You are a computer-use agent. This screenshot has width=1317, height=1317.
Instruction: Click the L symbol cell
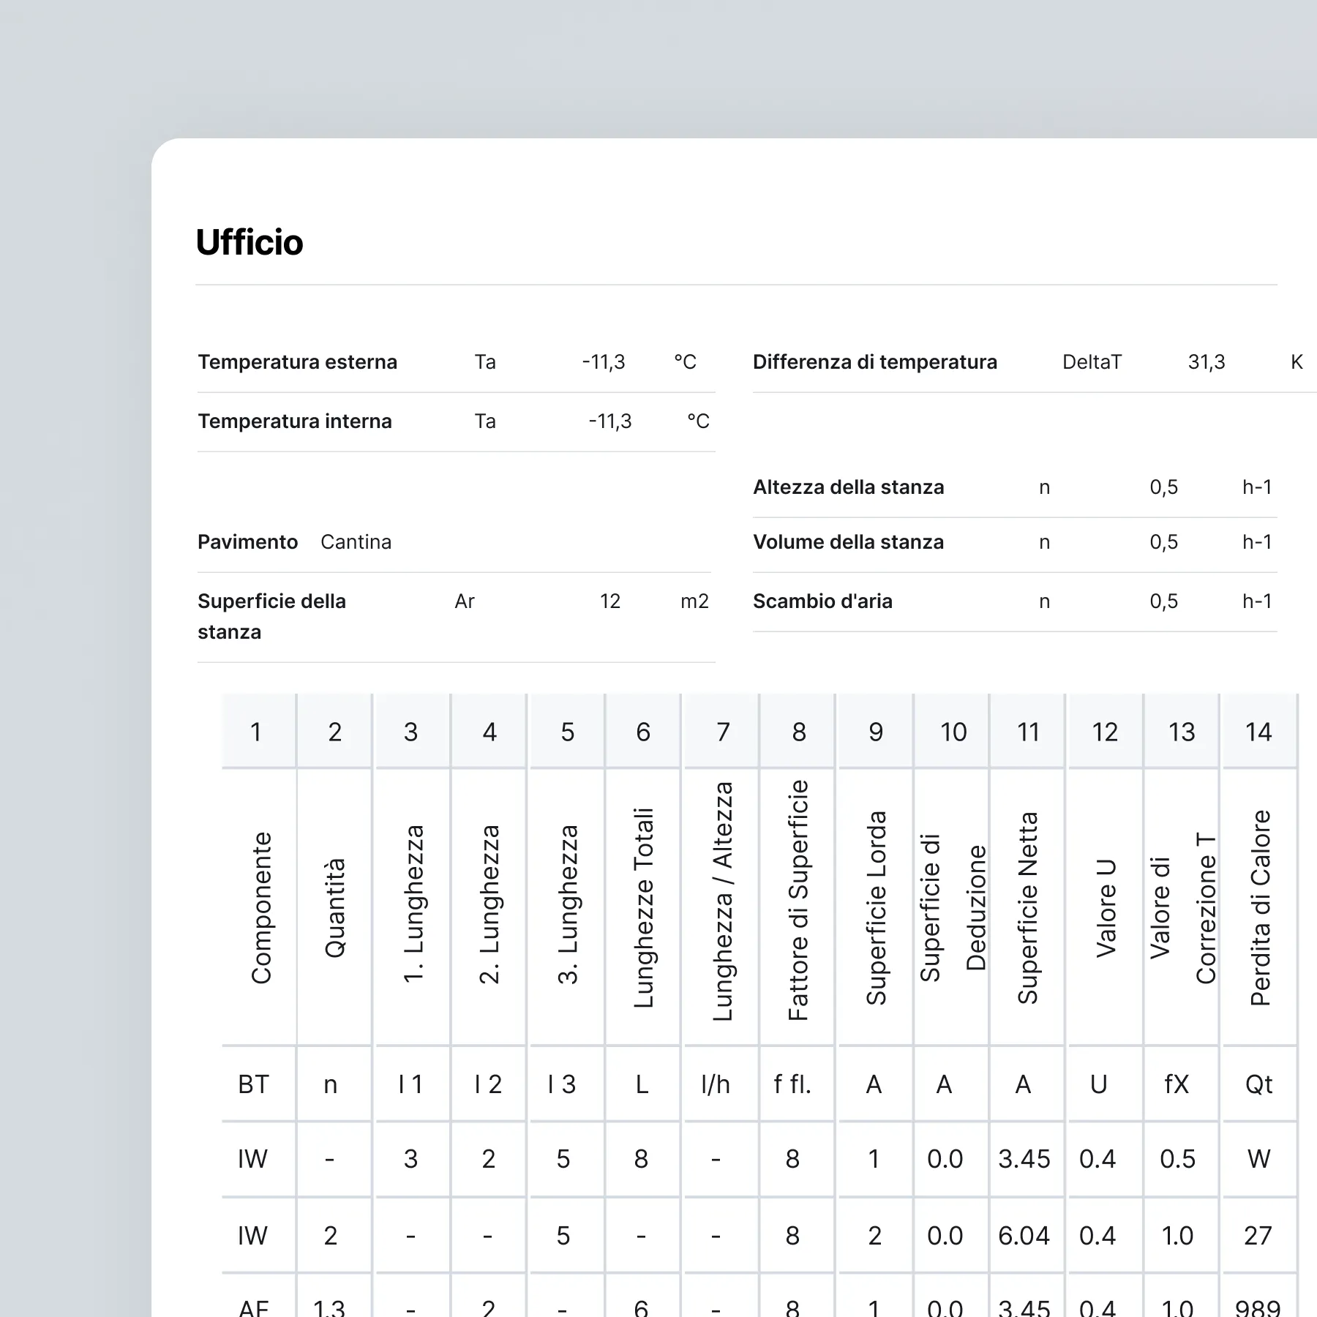642,1084
